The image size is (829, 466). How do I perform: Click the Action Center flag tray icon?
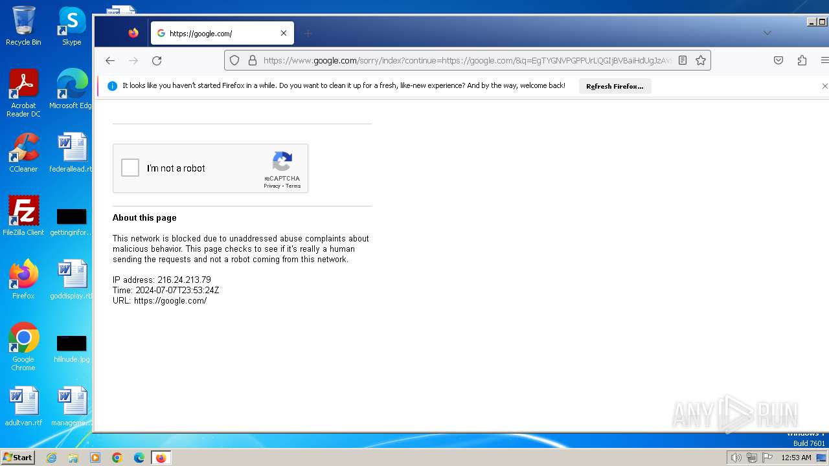[x=767, y=458]
